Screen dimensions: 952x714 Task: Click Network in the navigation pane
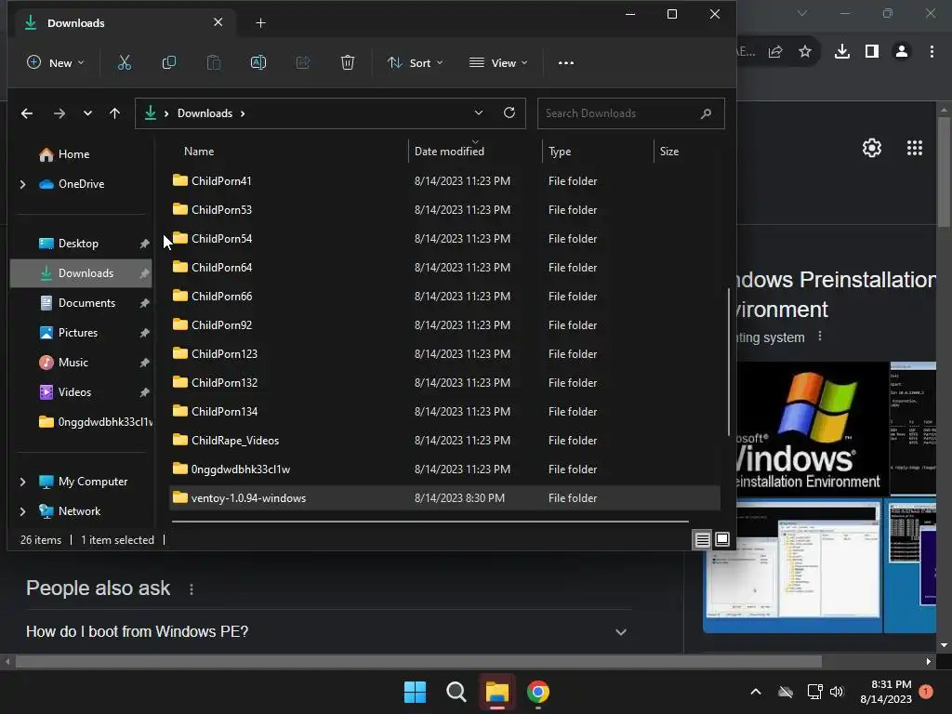tap(82, 511)
